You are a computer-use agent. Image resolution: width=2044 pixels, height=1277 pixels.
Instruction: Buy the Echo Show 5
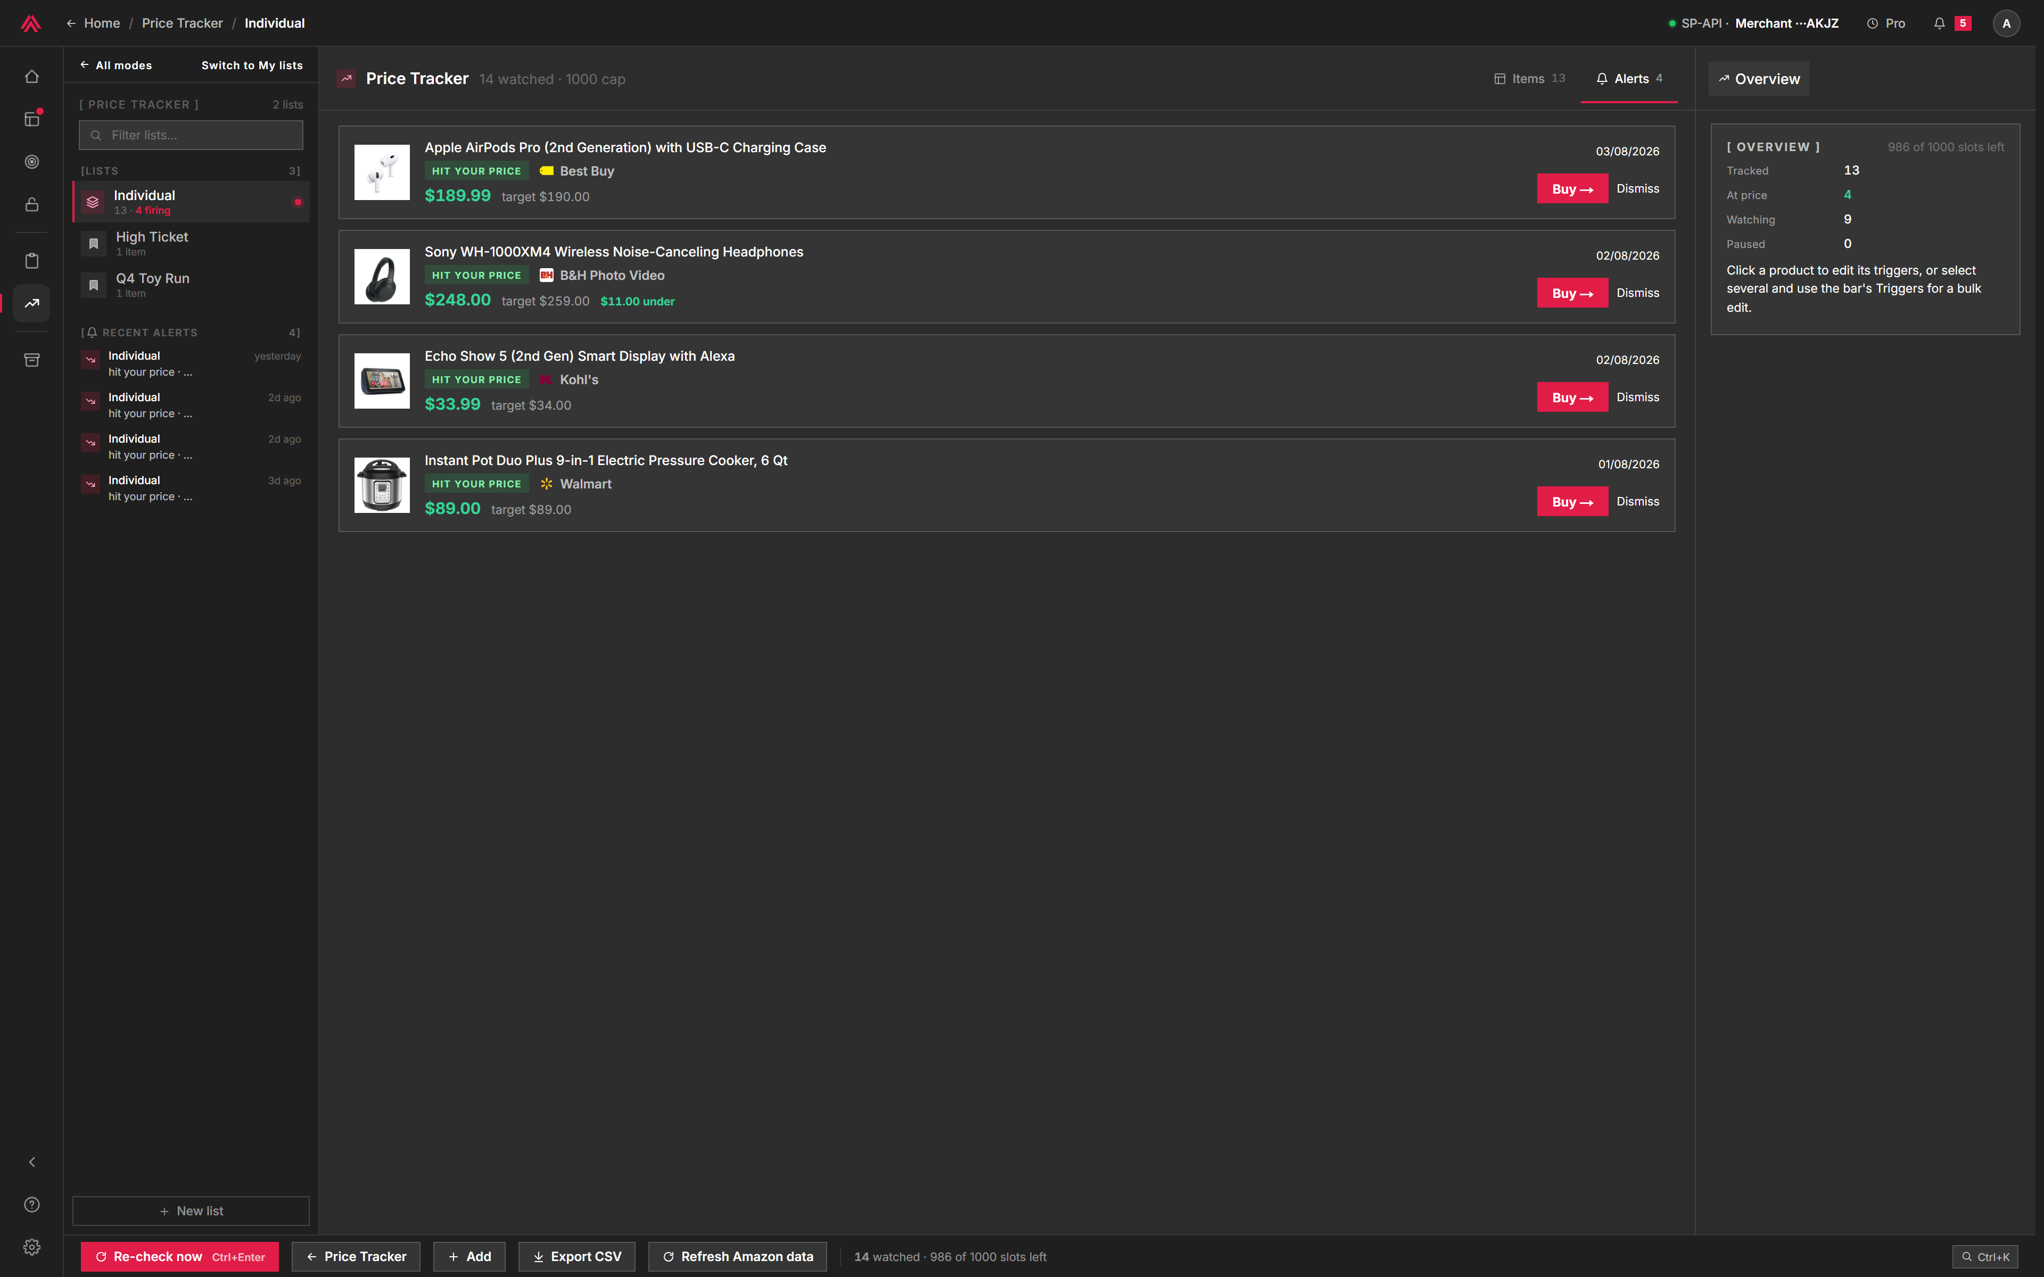[x=1572, y=398]
